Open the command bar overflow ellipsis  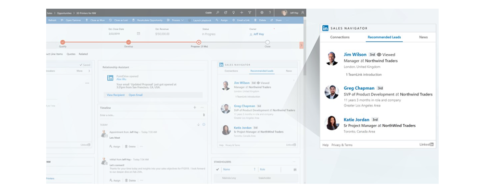point(287,20)
